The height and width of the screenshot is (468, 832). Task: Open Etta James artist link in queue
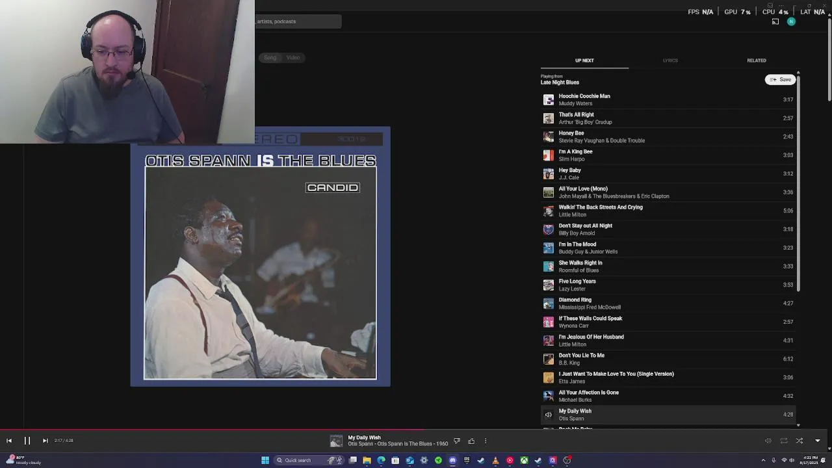tap(572, 382)
